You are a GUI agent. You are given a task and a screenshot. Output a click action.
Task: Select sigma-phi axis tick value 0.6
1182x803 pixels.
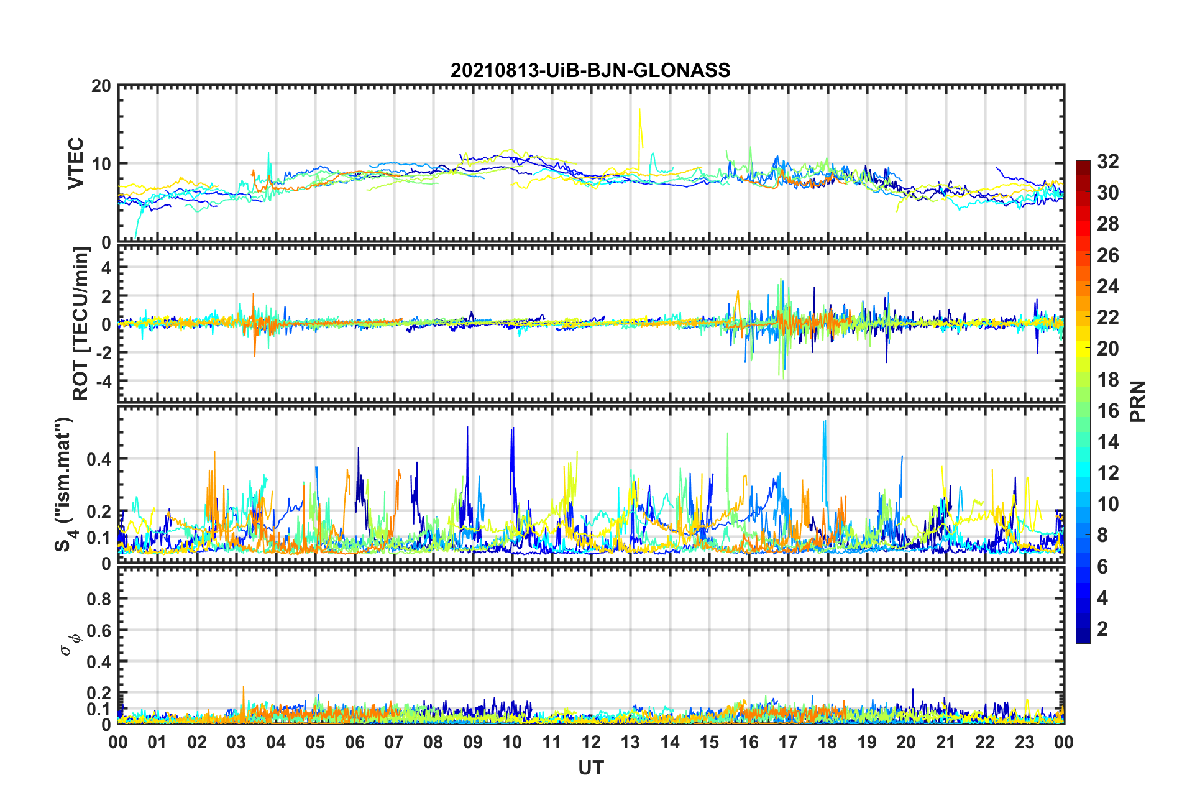[99, 630]
